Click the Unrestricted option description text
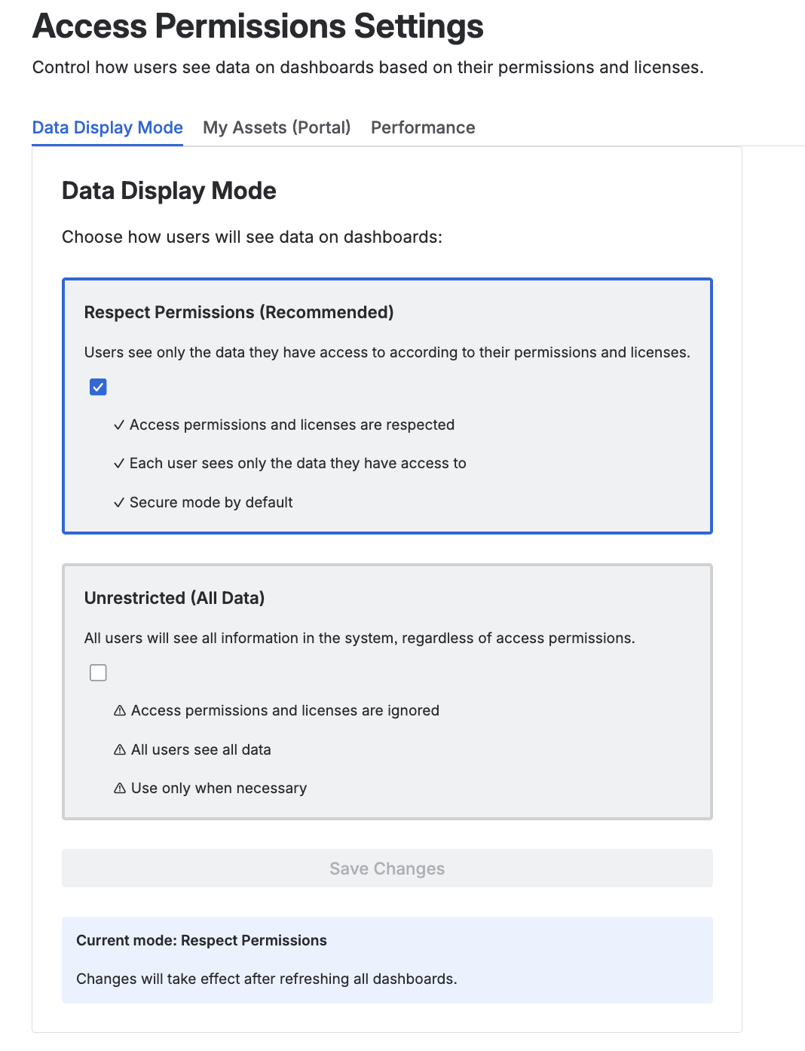805x1051 pixels. tap(360, 639)
